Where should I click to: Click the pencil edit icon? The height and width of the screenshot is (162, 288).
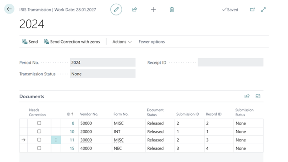[x=116, y=10]
